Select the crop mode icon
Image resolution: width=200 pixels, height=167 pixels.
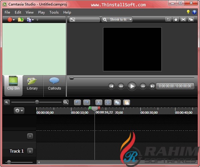(x=168, y=20)
